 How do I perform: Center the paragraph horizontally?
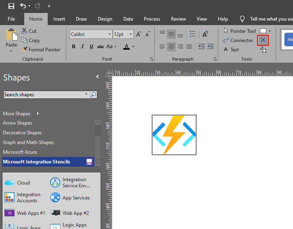(x=171, y=47)
